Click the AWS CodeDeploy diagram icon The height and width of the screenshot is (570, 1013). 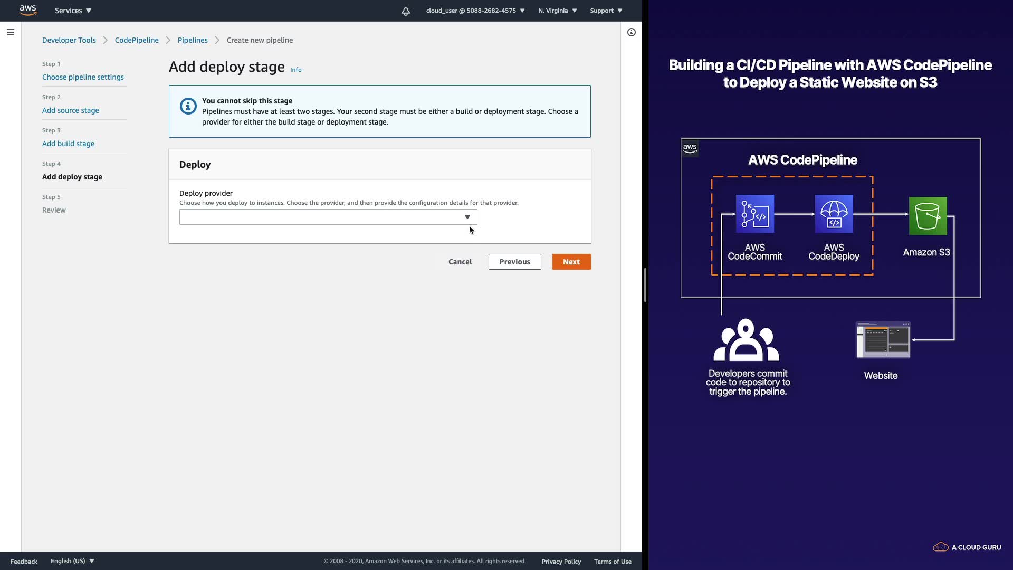pos(833,214)
